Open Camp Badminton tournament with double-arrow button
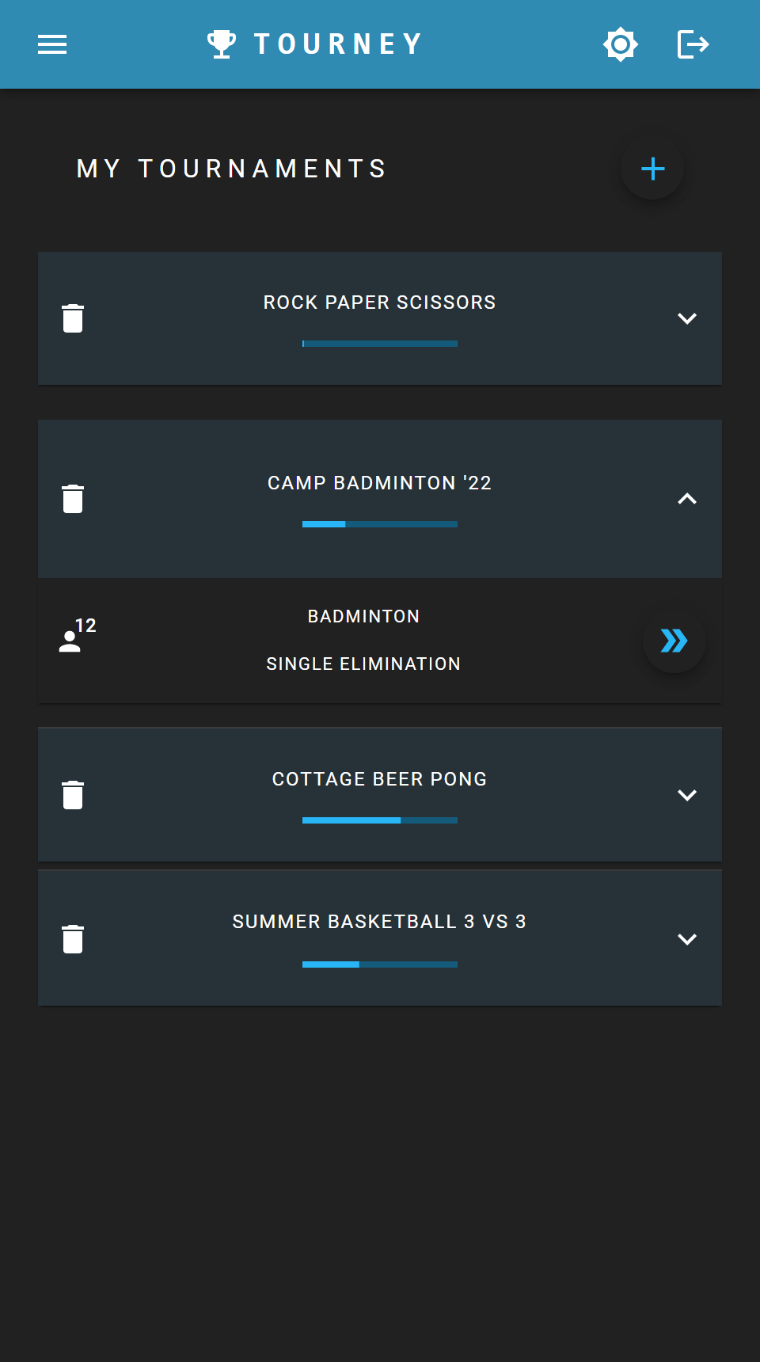The image size is (760, 1362). (x=674, y=641)
